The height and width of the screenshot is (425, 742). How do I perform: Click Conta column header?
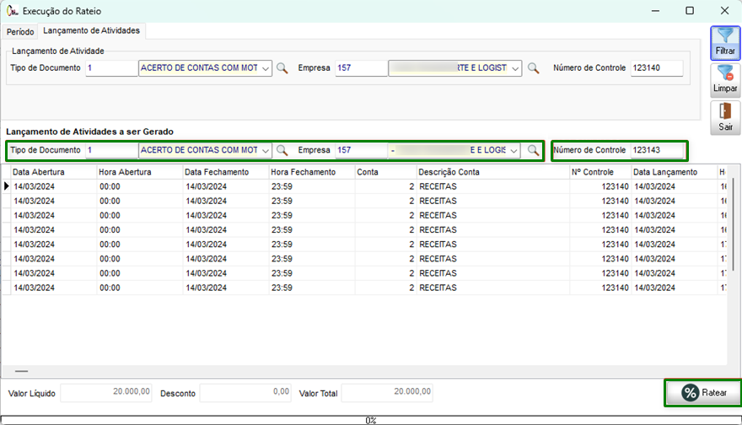(x=385, y=172)
